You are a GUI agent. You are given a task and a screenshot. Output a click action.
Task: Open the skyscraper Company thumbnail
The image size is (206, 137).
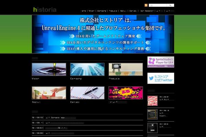[87, 69]
